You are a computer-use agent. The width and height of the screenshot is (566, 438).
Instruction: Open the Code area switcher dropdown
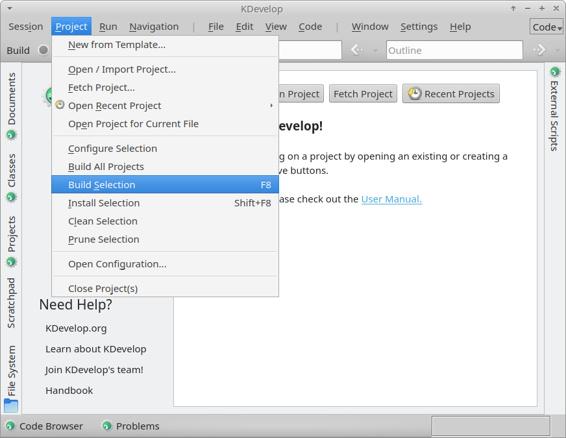point(547,27)
